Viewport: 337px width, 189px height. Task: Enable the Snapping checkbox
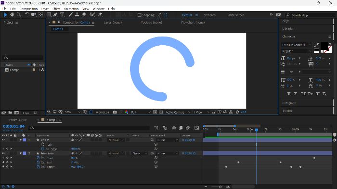(x=139, y=15)
